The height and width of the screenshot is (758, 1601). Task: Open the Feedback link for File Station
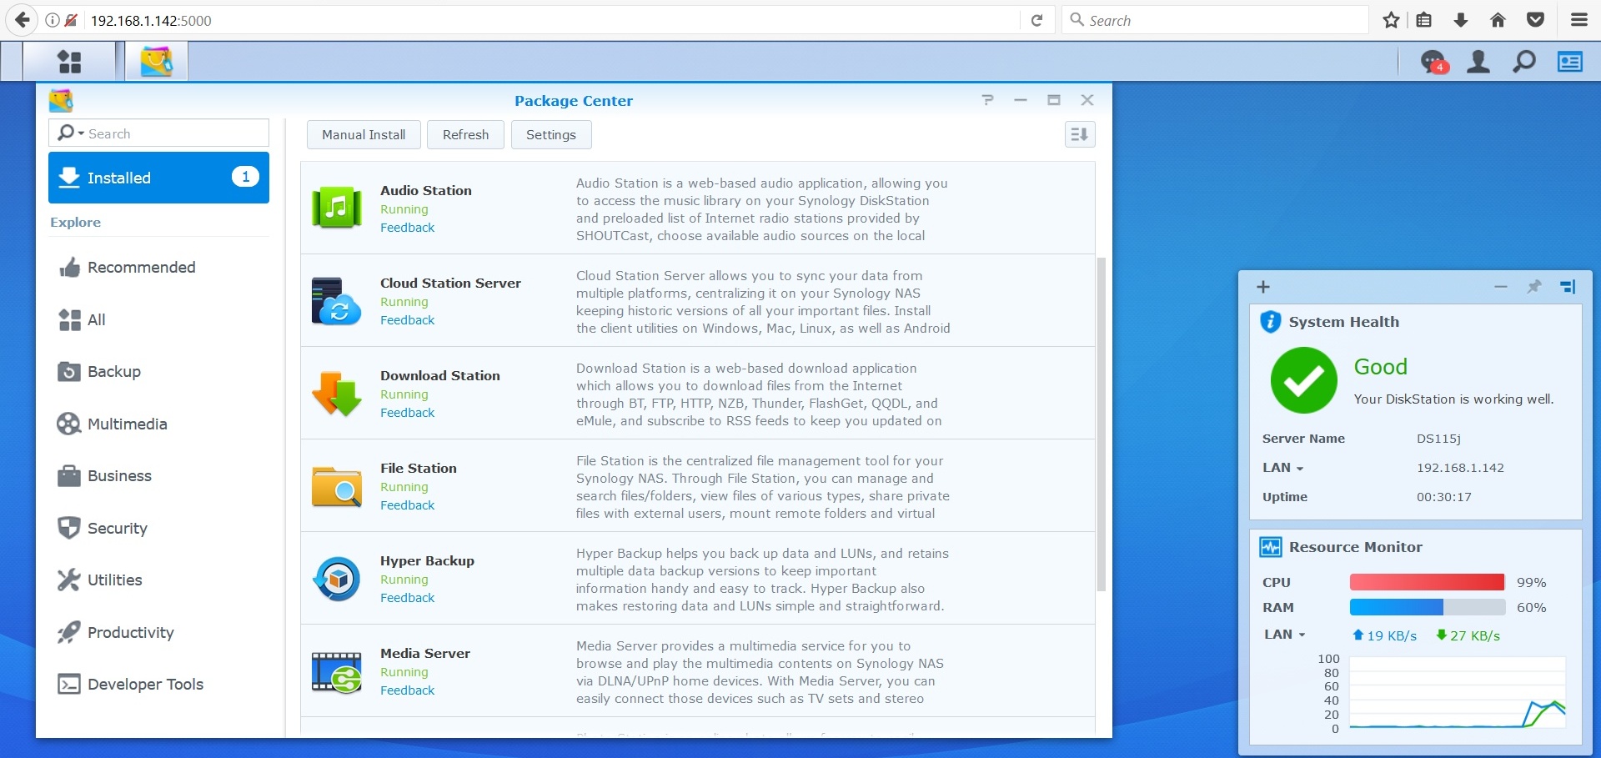click(408, 505)
